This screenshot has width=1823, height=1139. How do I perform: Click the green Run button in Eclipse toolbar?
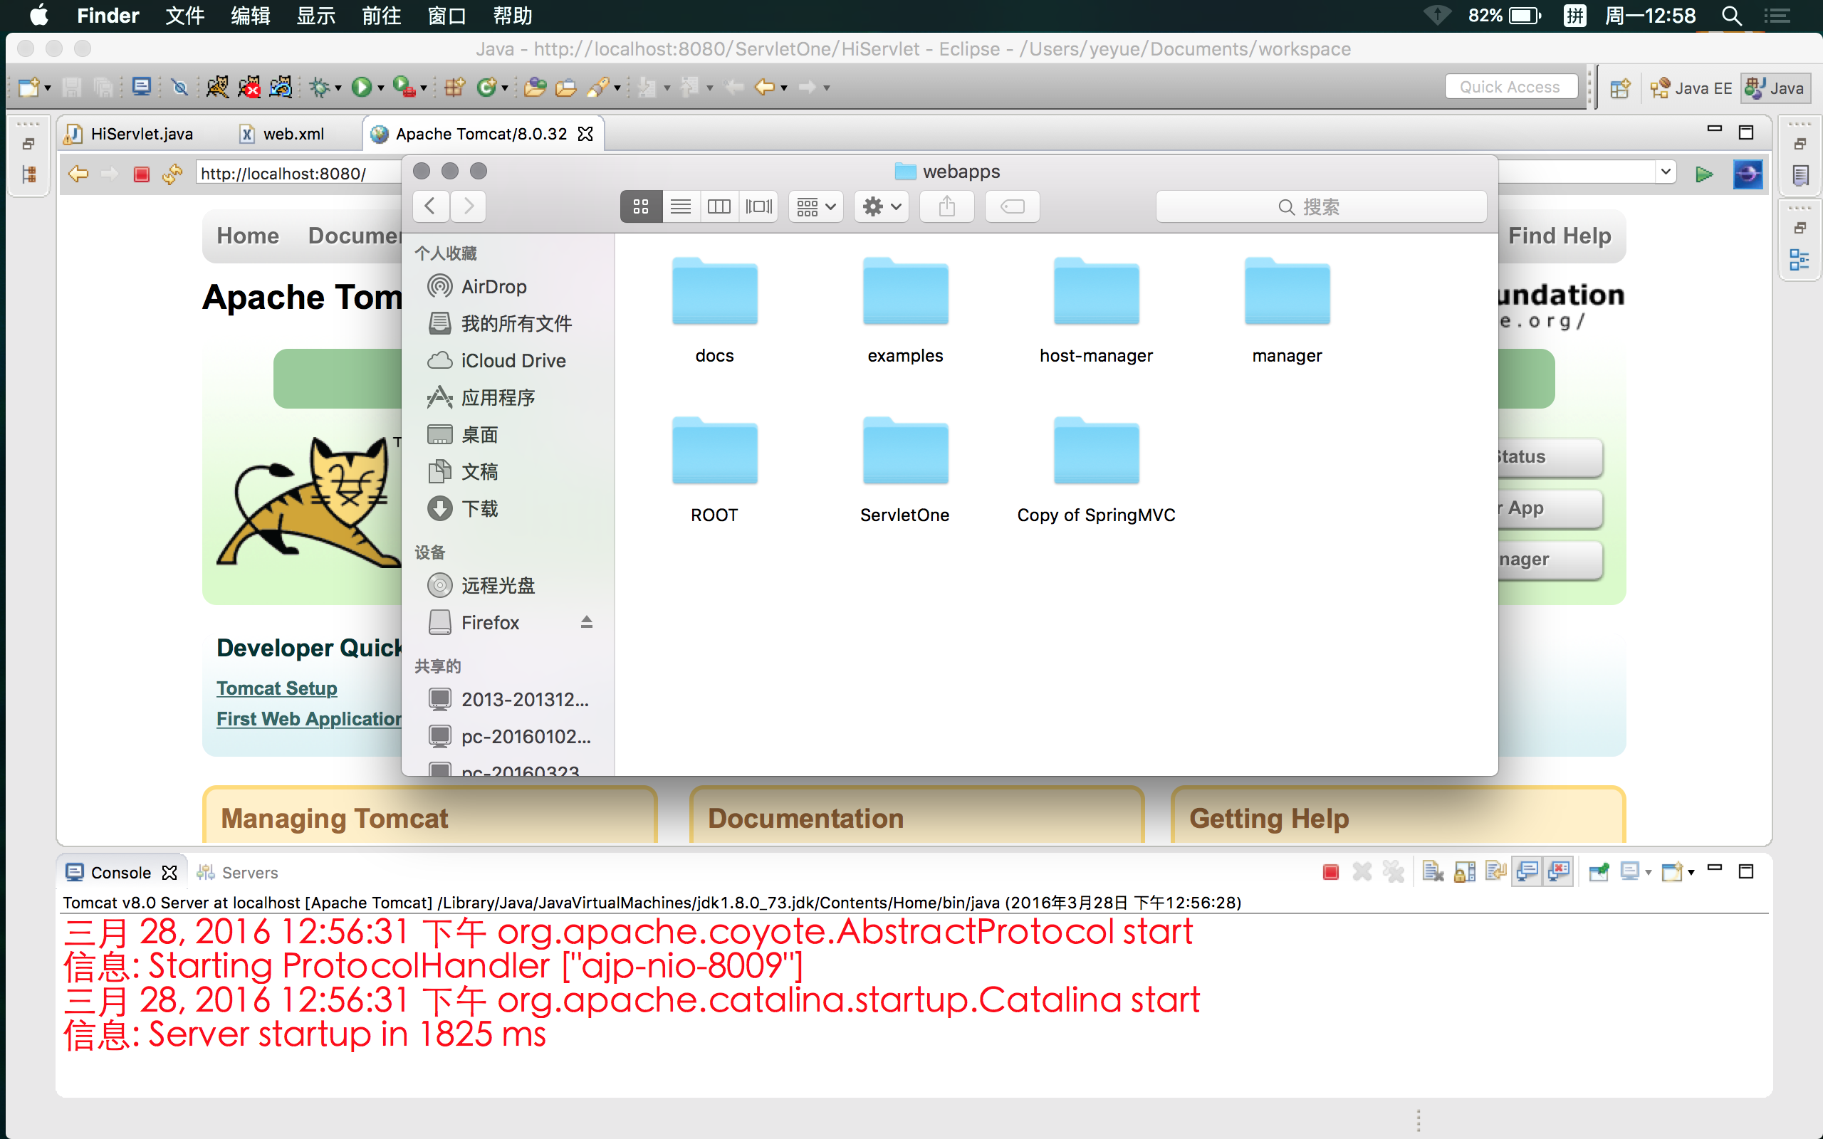pos(362,88)
